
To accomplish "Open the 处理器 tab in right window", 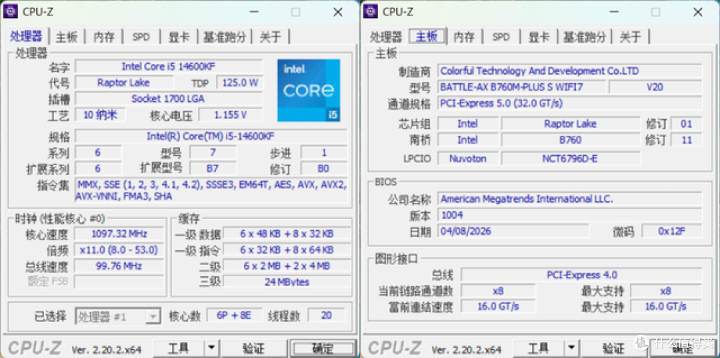I will pyautogui.click(x=386, y=37).
